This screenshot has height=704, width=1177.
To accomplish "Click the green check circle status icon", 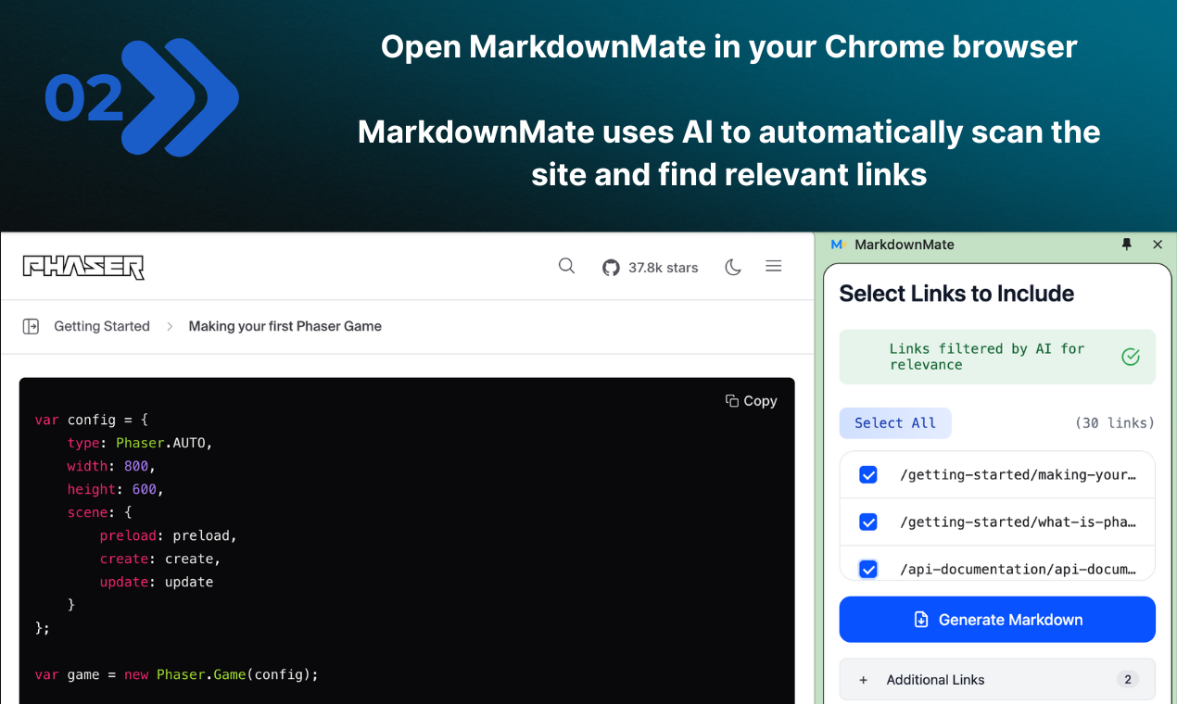I will click(x=1131, y=357).
